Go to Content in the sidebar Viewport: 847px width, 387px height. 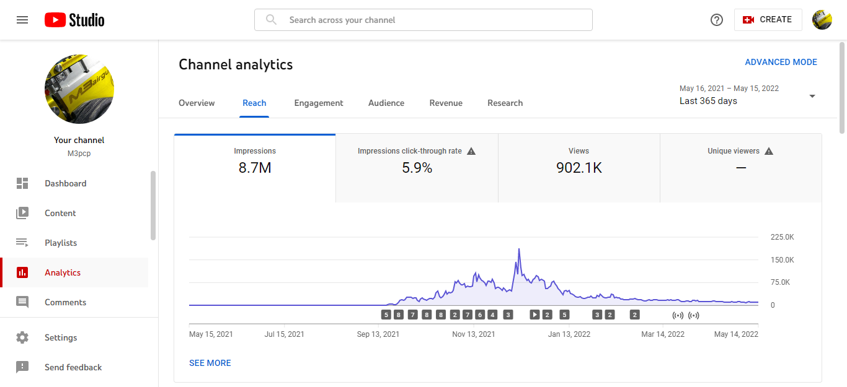pyautogui.click(x=60, y=213)
